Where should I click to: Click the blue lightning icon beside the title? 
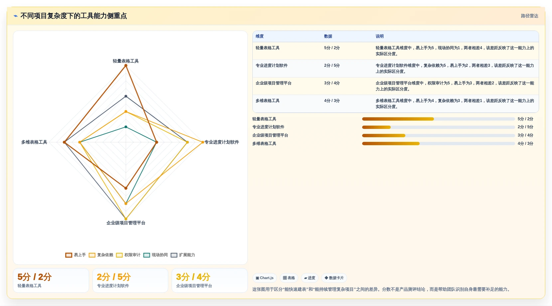(16, 16)
